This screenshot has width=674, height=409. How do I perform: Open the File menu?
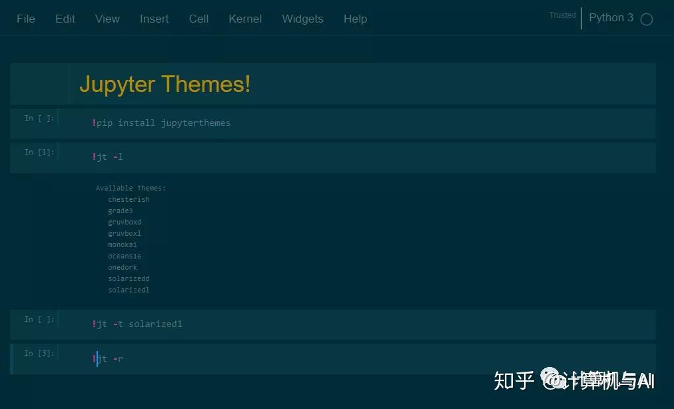25,19
